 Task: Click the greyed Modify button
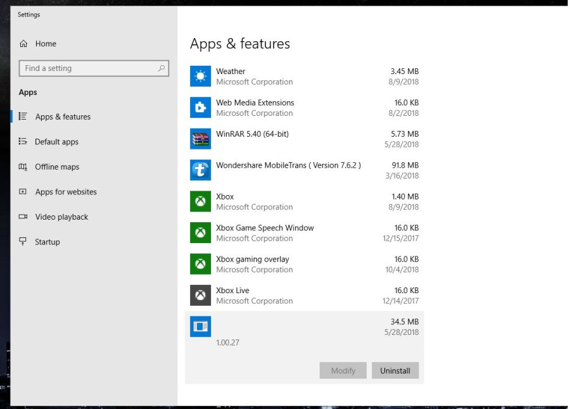pos(343,370)
